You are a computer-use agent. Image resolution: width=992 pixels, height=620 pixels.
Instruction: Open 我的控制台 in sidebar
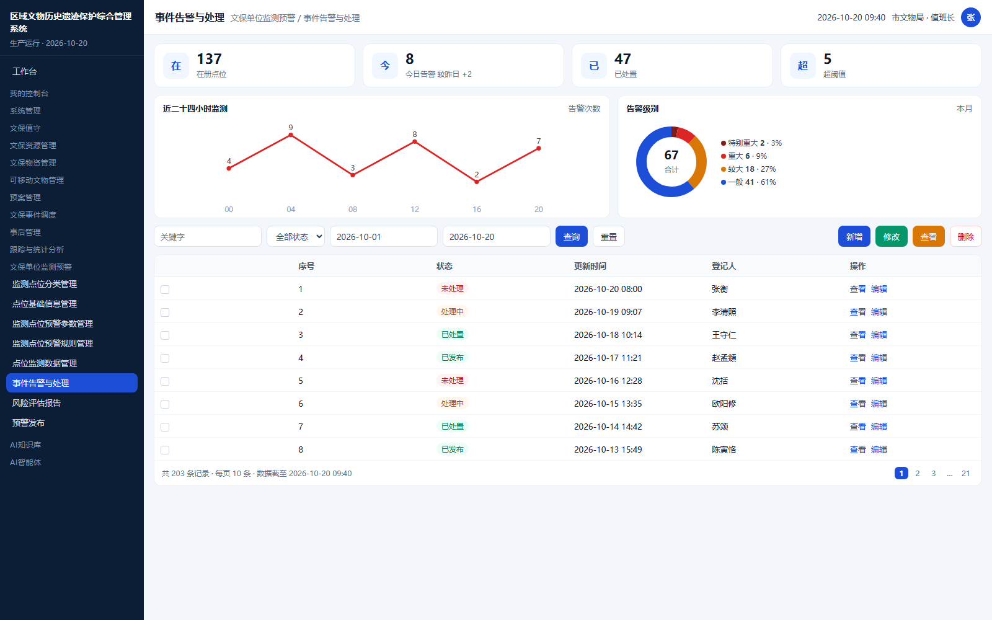coord(29,93)
